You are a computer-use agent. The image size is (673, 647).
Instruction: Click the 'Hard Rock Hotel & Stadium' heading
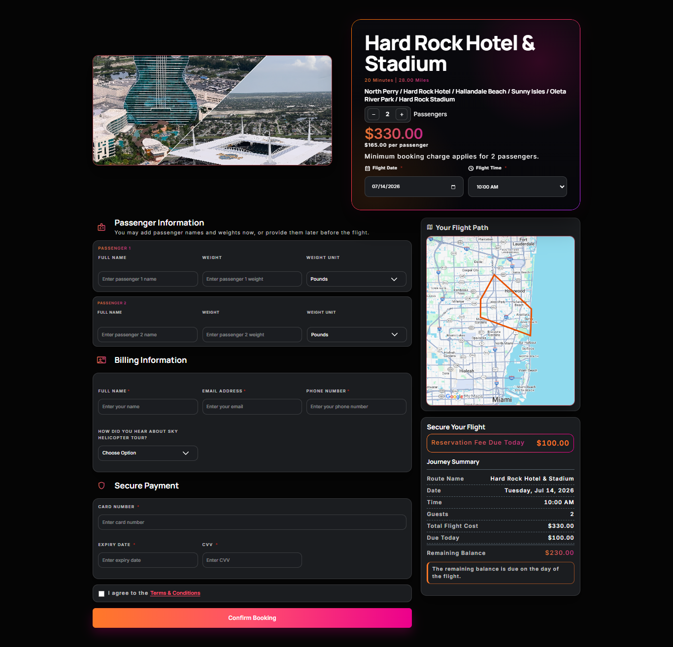click(x=450, y=54)
